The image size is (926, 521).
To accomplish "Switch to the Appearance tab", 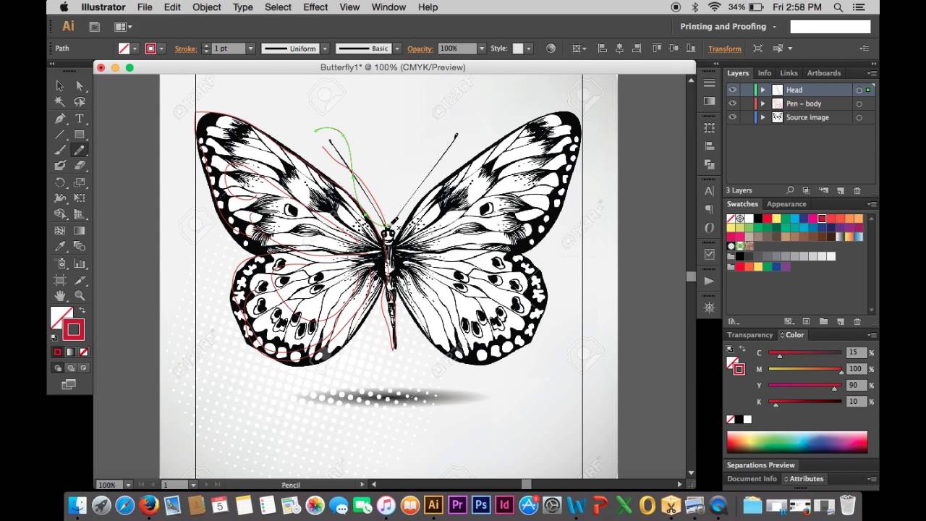I will 786,203.
